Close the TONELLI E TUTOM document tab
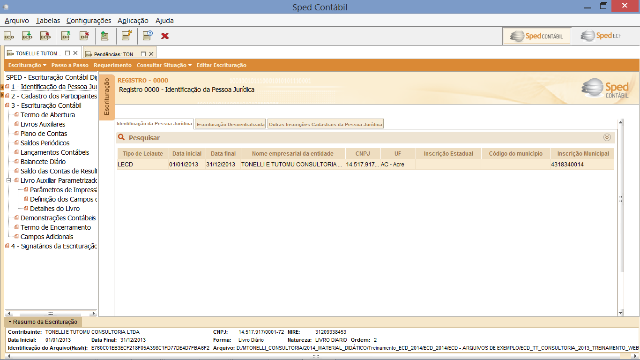Screen dimensions: 640x360 [75, 53]
